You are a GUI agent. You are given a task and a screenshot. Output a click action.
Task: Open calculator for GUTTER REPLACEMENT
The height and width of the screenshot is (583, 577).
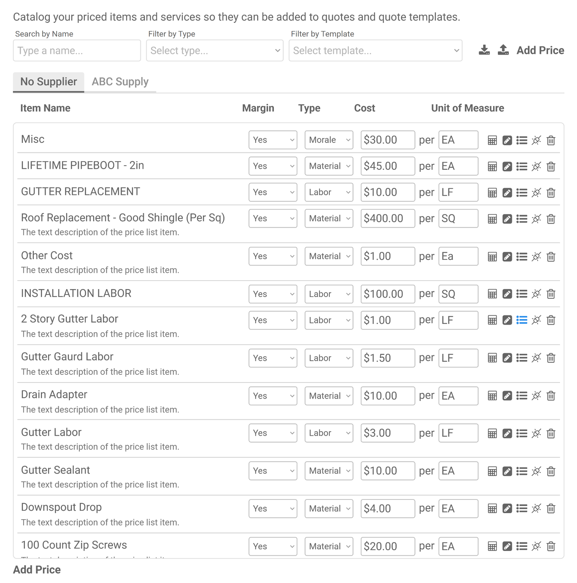pyautogui.click(x=492, y=193)
